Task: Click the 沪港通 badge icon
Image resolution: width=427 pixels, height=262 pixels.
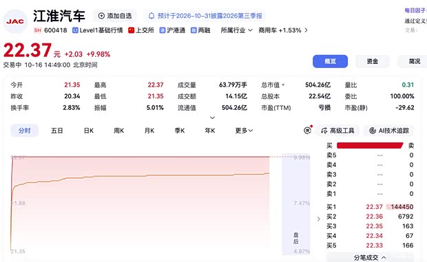Action: pyautogui.click(x=163, y=30)
